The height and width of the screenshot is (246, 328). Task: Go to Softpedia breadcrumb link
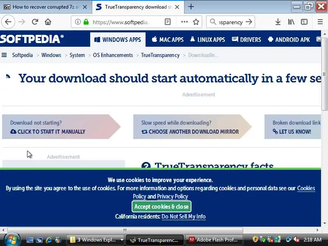tap(23, 55)
